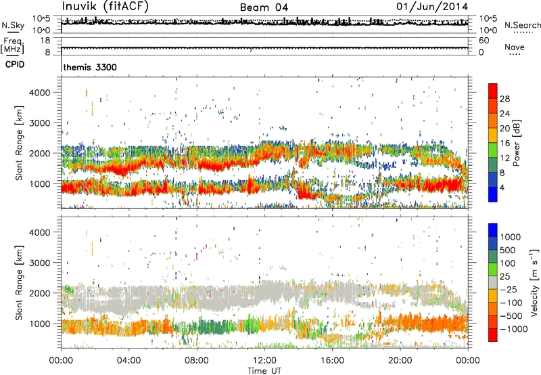Click the blue bottom segment of Power colorbar
541x375 pixels.
(493, 194)
